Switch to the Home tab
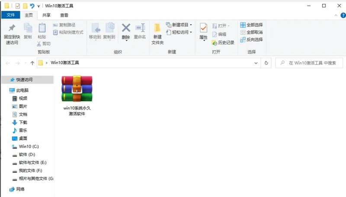Viewport: 346px width, 197px height. click(x=29, y=15)
